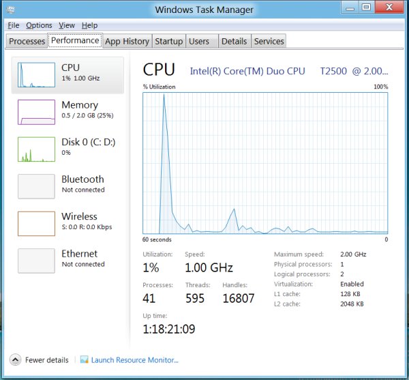This screenshot has height=380, width=409.
Task: Select the Performance tab
Action: 75,40
